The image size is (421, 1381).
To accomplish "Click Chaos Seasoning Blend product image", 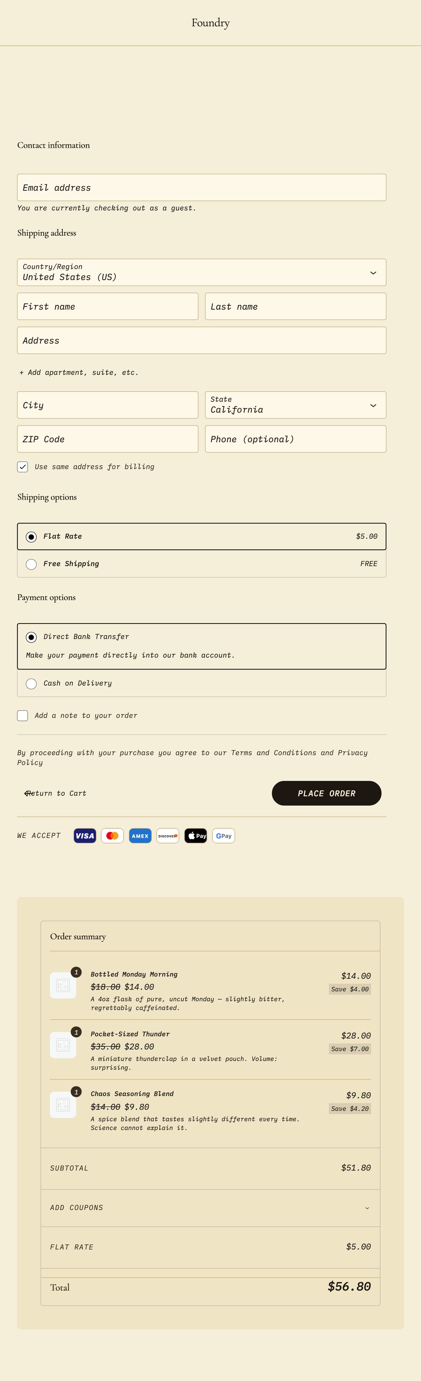I will pos(63,1105).
